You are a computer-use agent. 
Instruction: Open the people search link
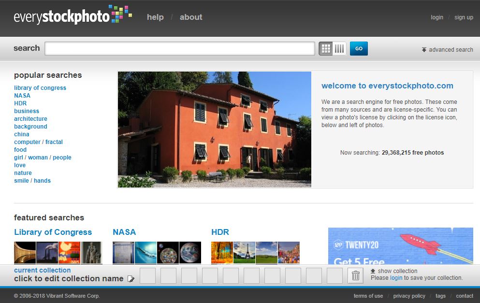point(62,158)
